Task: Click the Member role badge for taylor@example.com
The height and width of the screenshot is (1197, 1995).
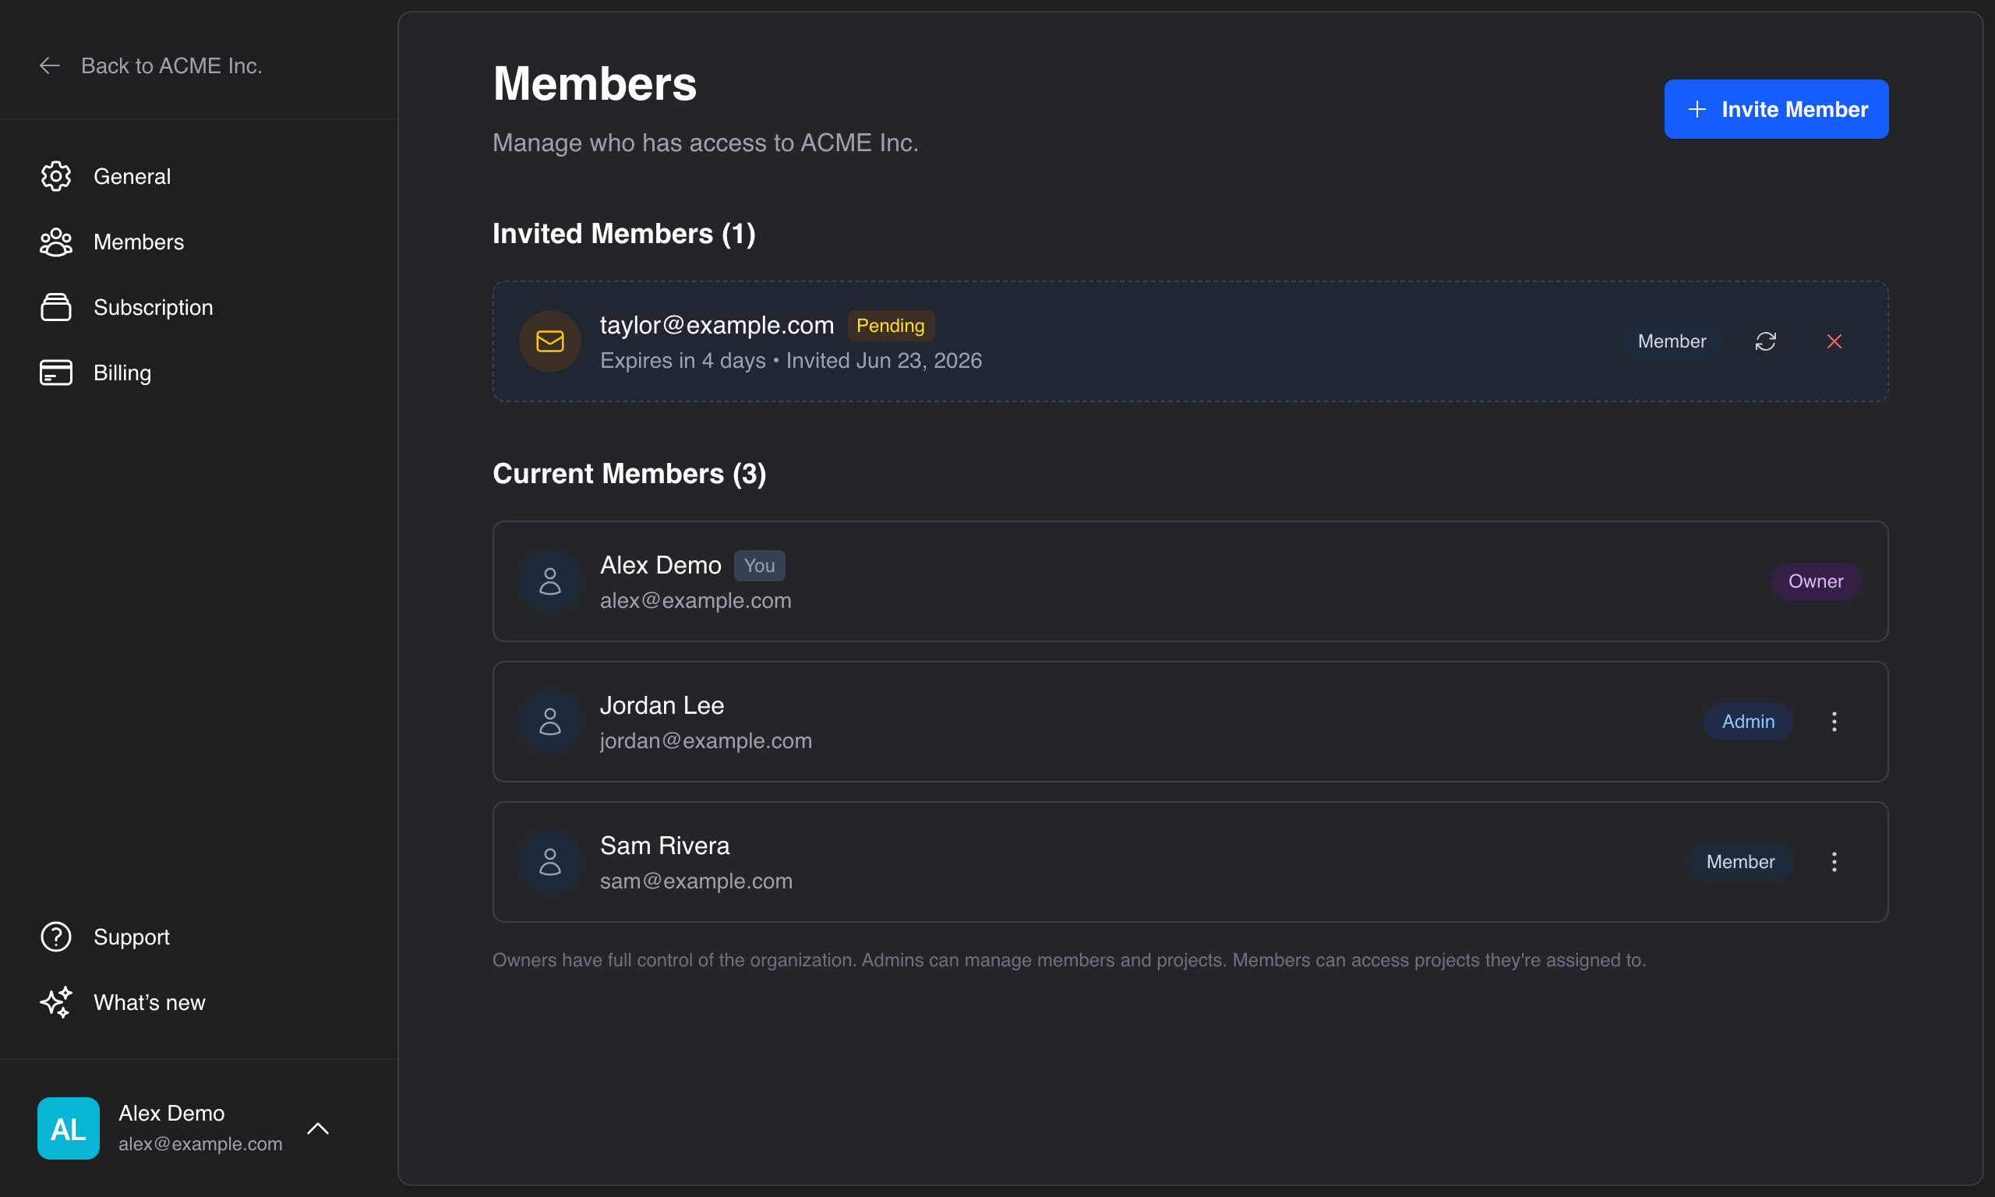Action: (1672, 341)
